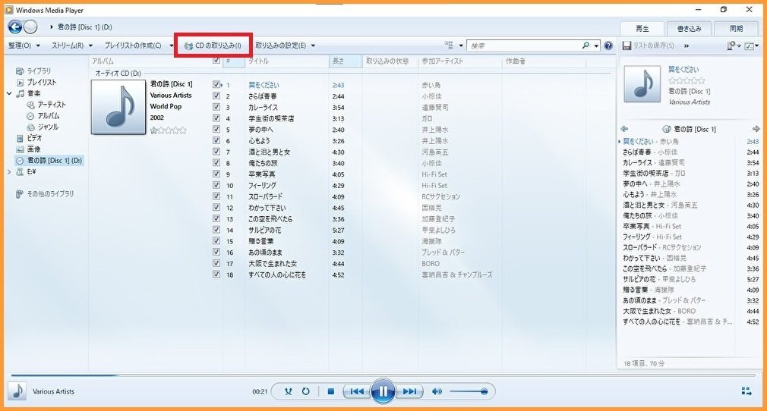Click the shuffle playback icon
Image resolution: width=767 pixels, height=411 pixels.
(289, 391)
